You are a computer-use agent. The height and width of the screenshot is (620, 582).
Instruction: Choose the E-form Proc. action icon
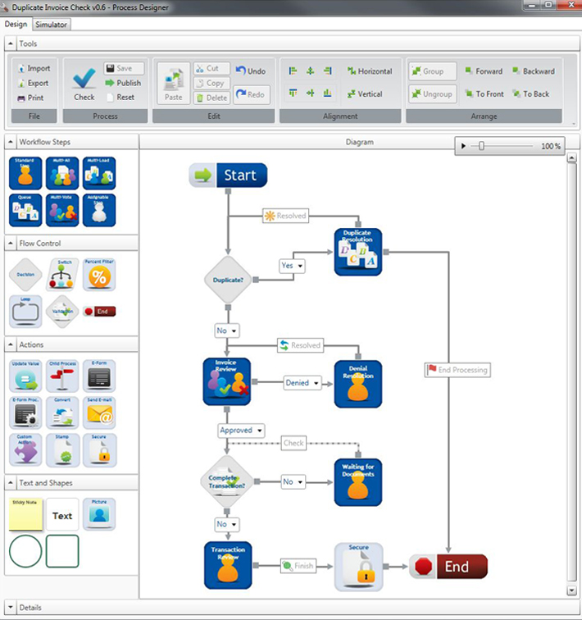(25, 413)
